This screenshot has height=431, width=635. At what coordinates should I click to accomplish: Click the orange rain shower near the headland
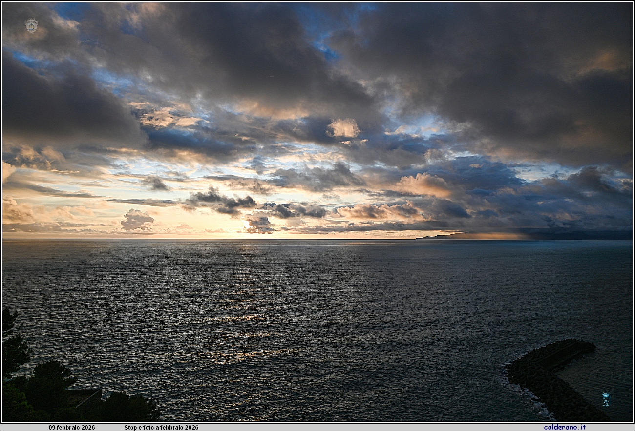(x=493, y=236)
